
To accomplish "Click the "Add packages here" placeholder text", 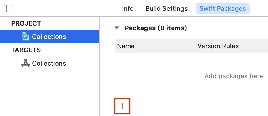I will 234,76.
